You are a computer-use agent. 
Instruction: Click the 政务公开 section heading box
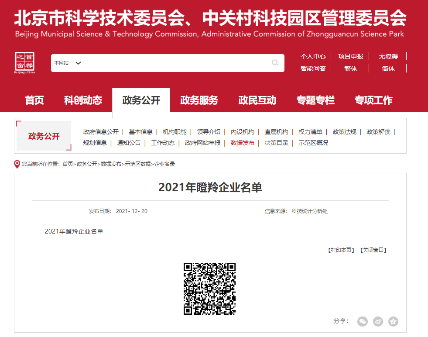(x=44, y=136)
